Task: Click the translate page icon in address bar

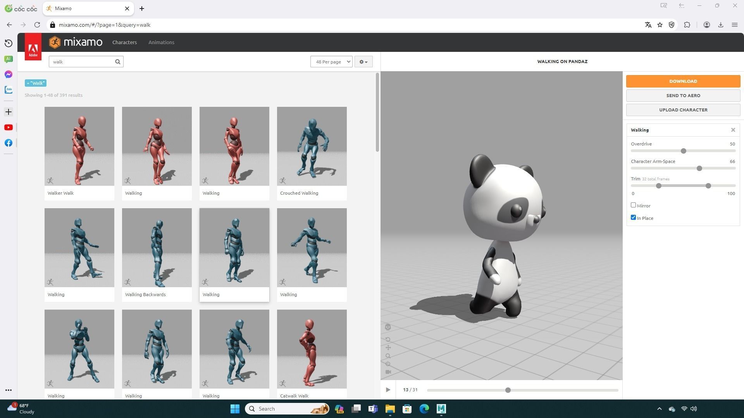Action: point(648,25)
